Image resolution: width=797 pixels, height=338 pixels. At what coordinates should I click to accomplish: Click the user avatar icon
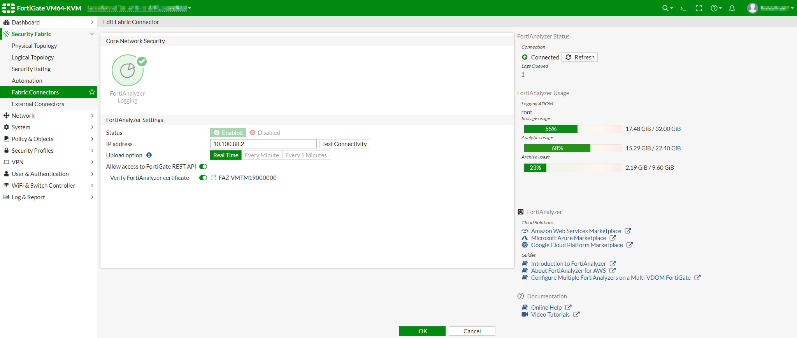point(752,8)
